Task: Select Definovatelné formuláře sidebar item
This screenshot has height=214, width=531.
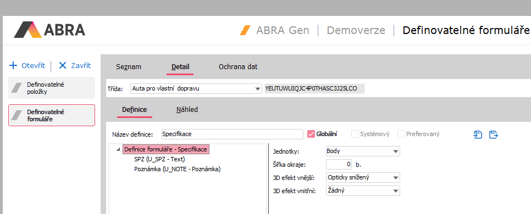Action: 52,115
